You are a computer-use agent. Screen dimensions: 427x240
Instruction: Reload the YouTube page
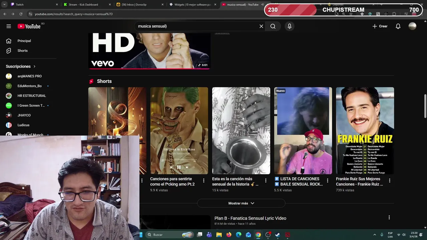(21, 14)
